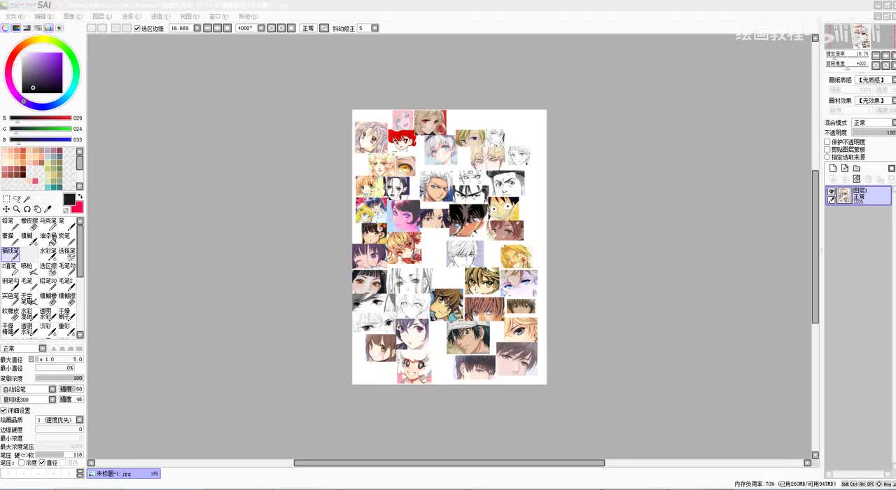Open the 自动铅笔 brush shape dropdown
Viewport: 896px width, 490px height.
52,389
